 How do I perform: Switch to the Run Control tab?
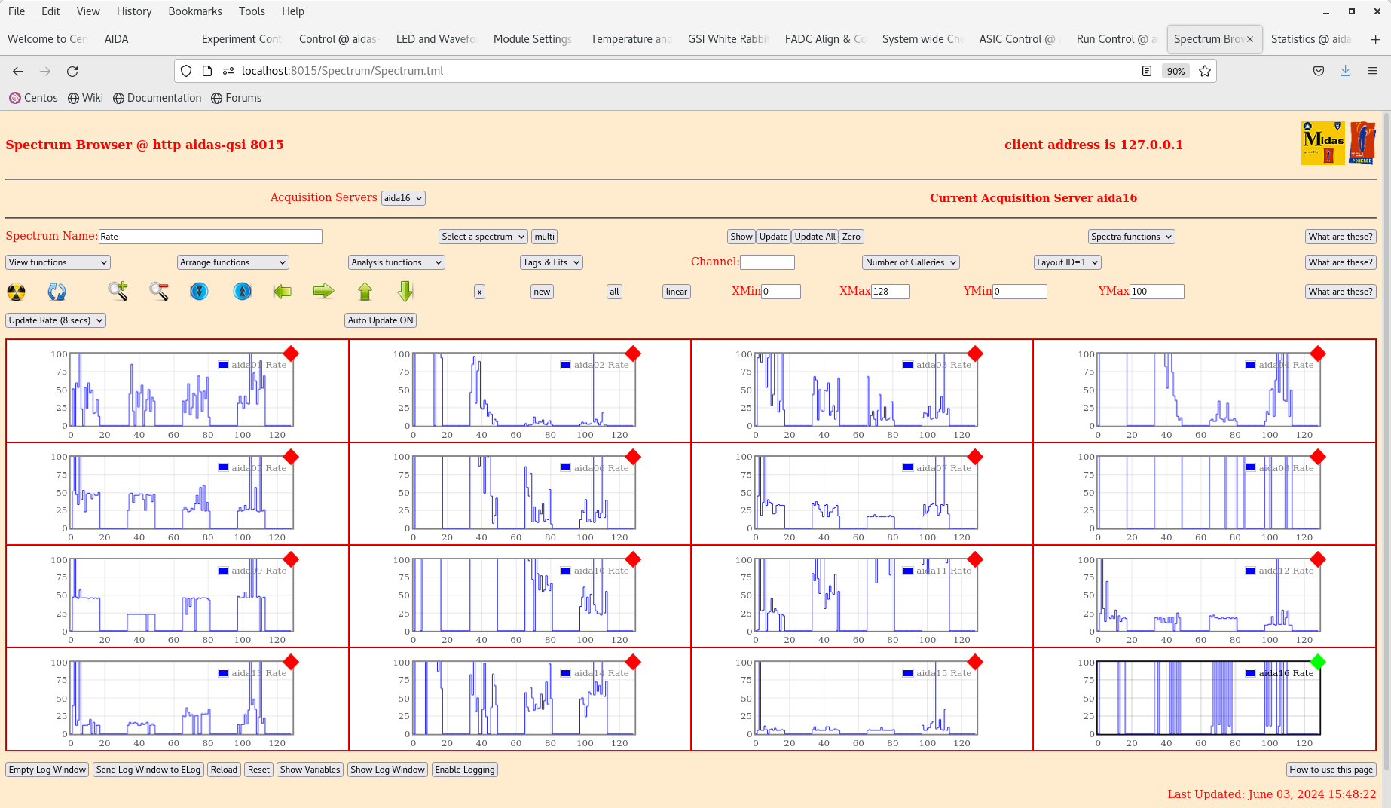[x=1116, y=39]
